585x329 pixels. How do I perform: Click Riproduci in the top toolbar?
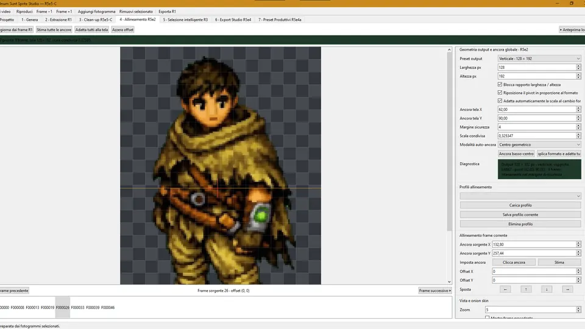coord(24,12)
